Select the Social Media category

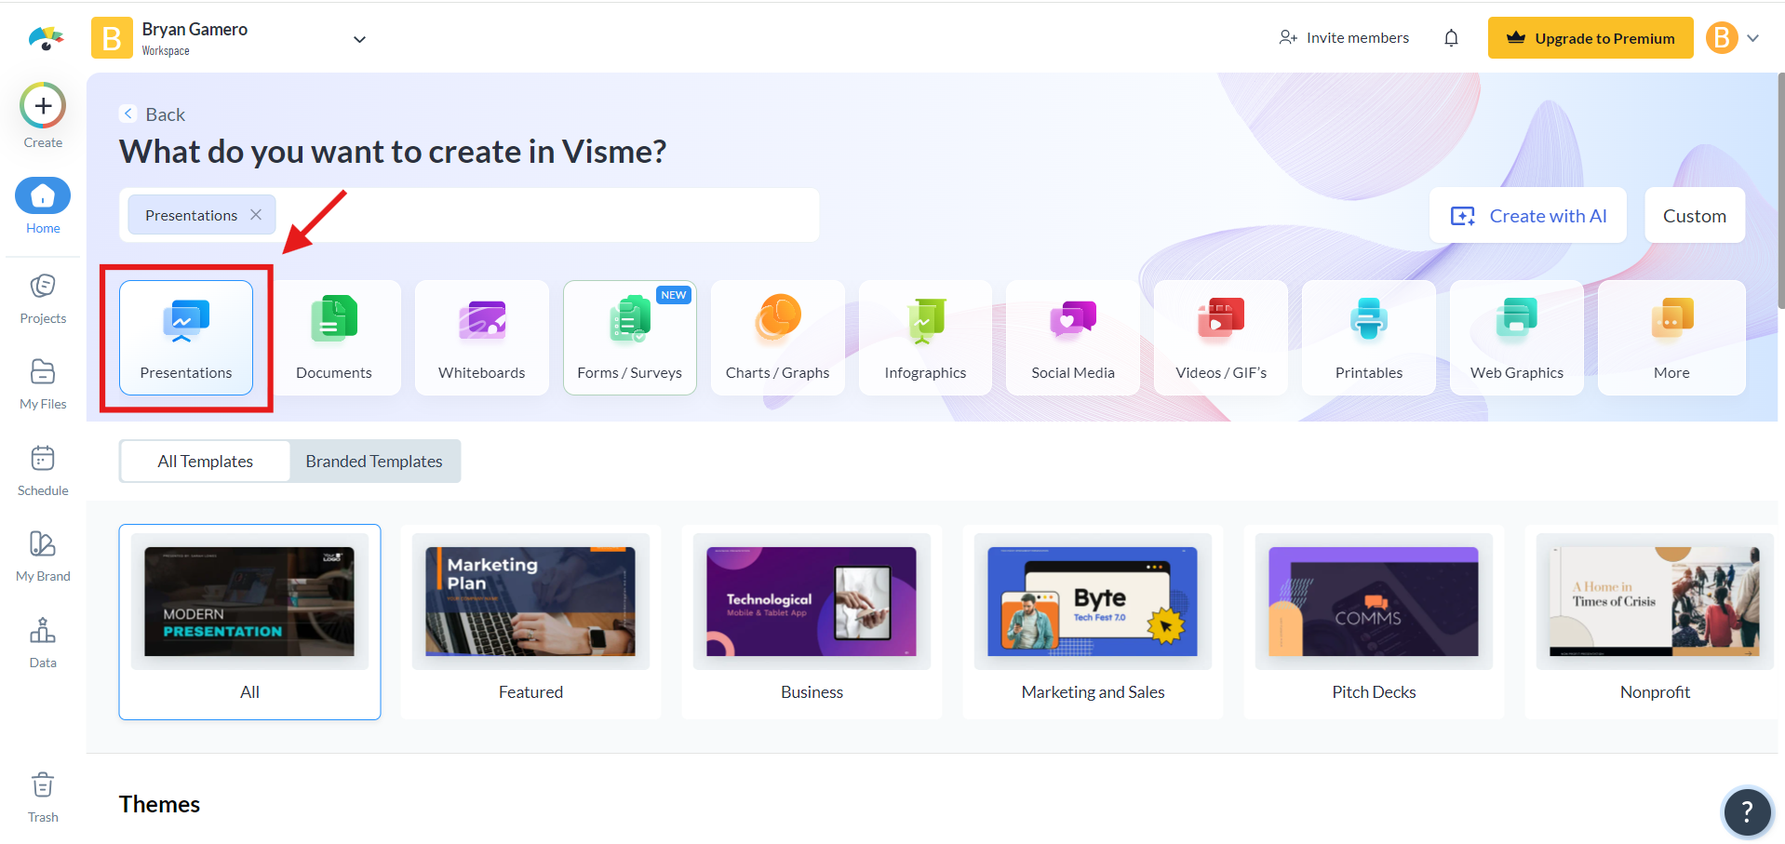pos(1073,338)
